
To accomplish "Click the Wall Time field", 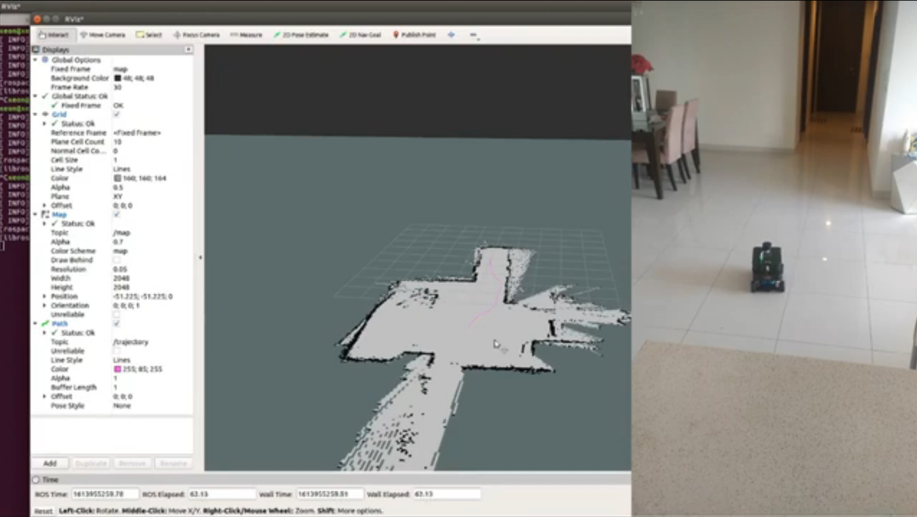I will click(x=330, y=494).
